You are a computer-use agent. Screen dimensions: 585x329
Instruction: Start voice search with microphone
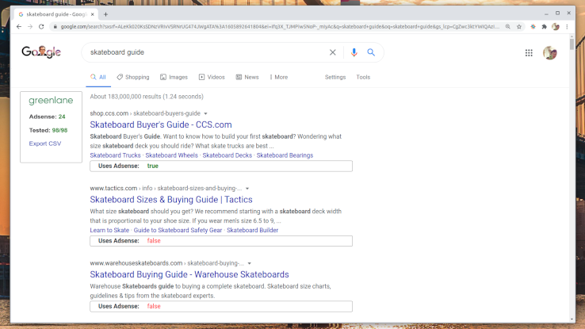point(354,52)
